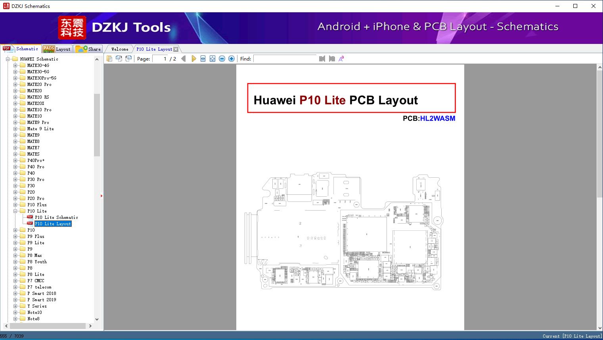Select the P8 Youth tree item
Image resolution: width=603 pixels, height=340 pixels.
(37, 262)
